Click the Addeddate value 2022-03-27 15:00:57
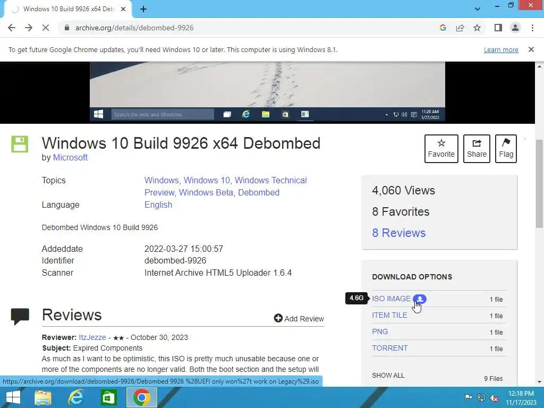 pos(183,249)
